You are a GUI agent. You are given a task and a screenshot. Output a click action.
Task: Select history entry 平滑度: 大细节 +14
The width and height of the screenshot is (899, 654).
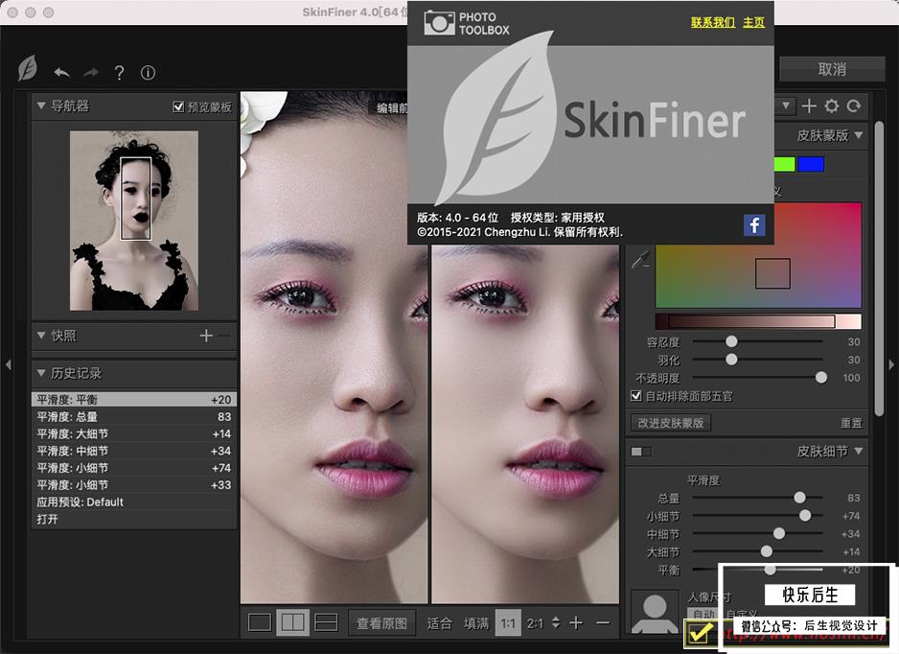click(134, 433)
